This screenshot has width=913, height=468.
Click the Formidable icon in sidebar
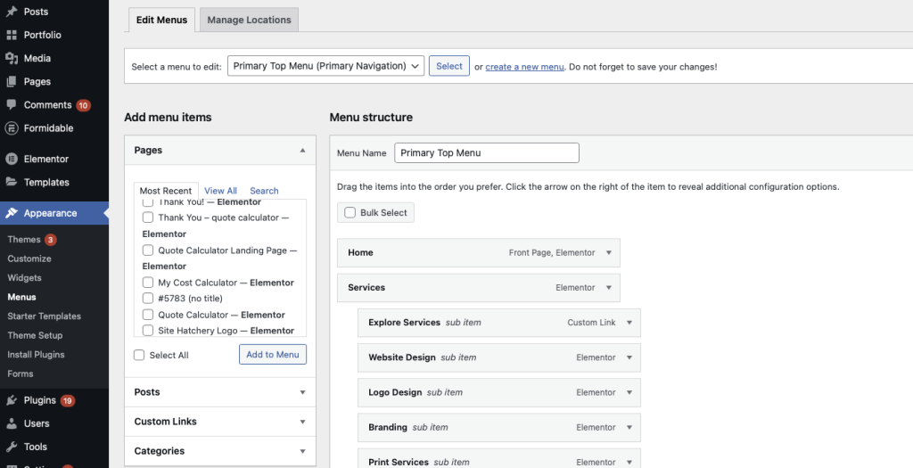pos(12,128)
